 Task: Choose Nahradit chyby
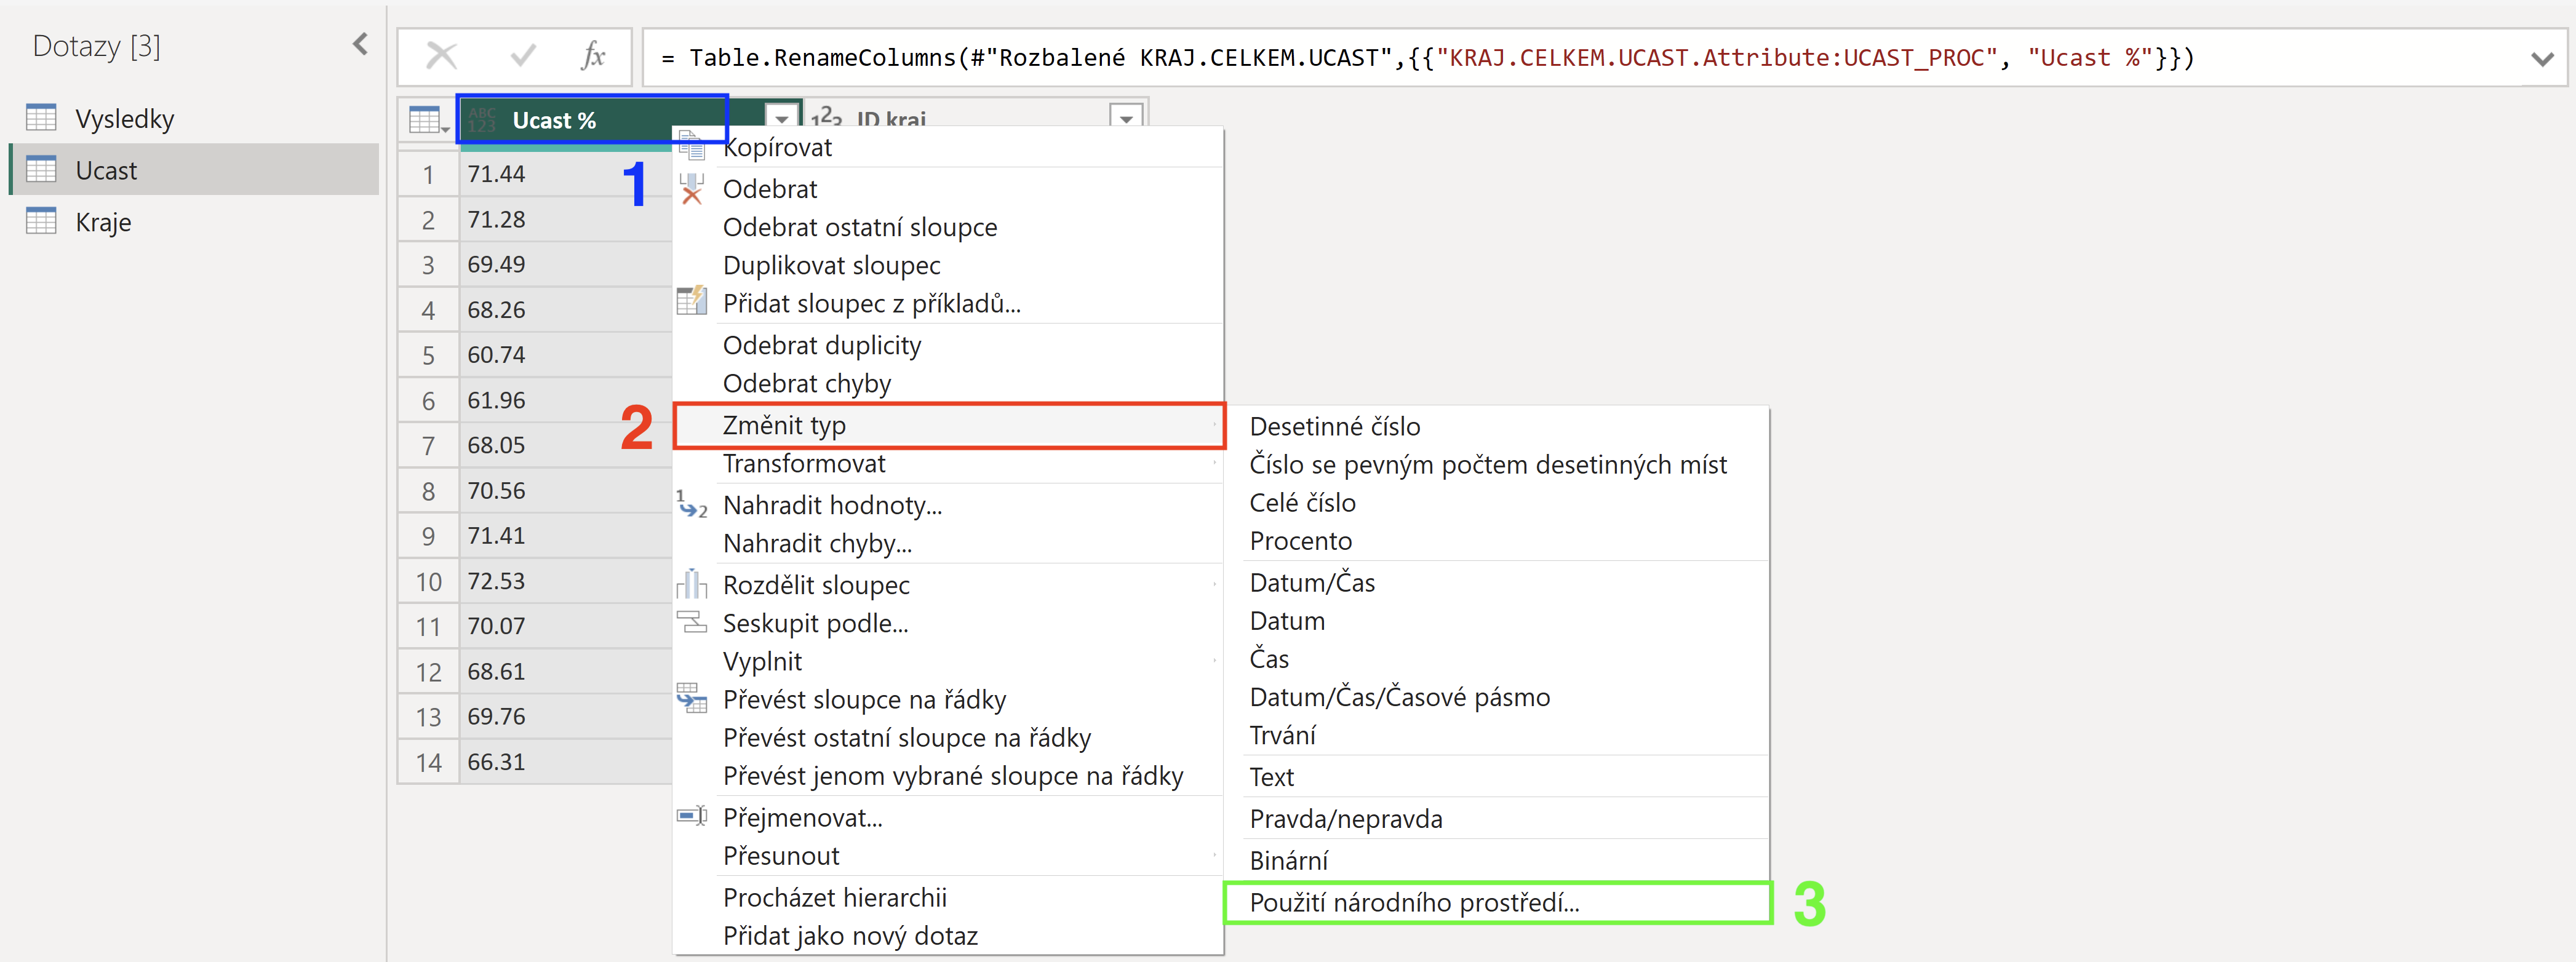coord(948,543)
